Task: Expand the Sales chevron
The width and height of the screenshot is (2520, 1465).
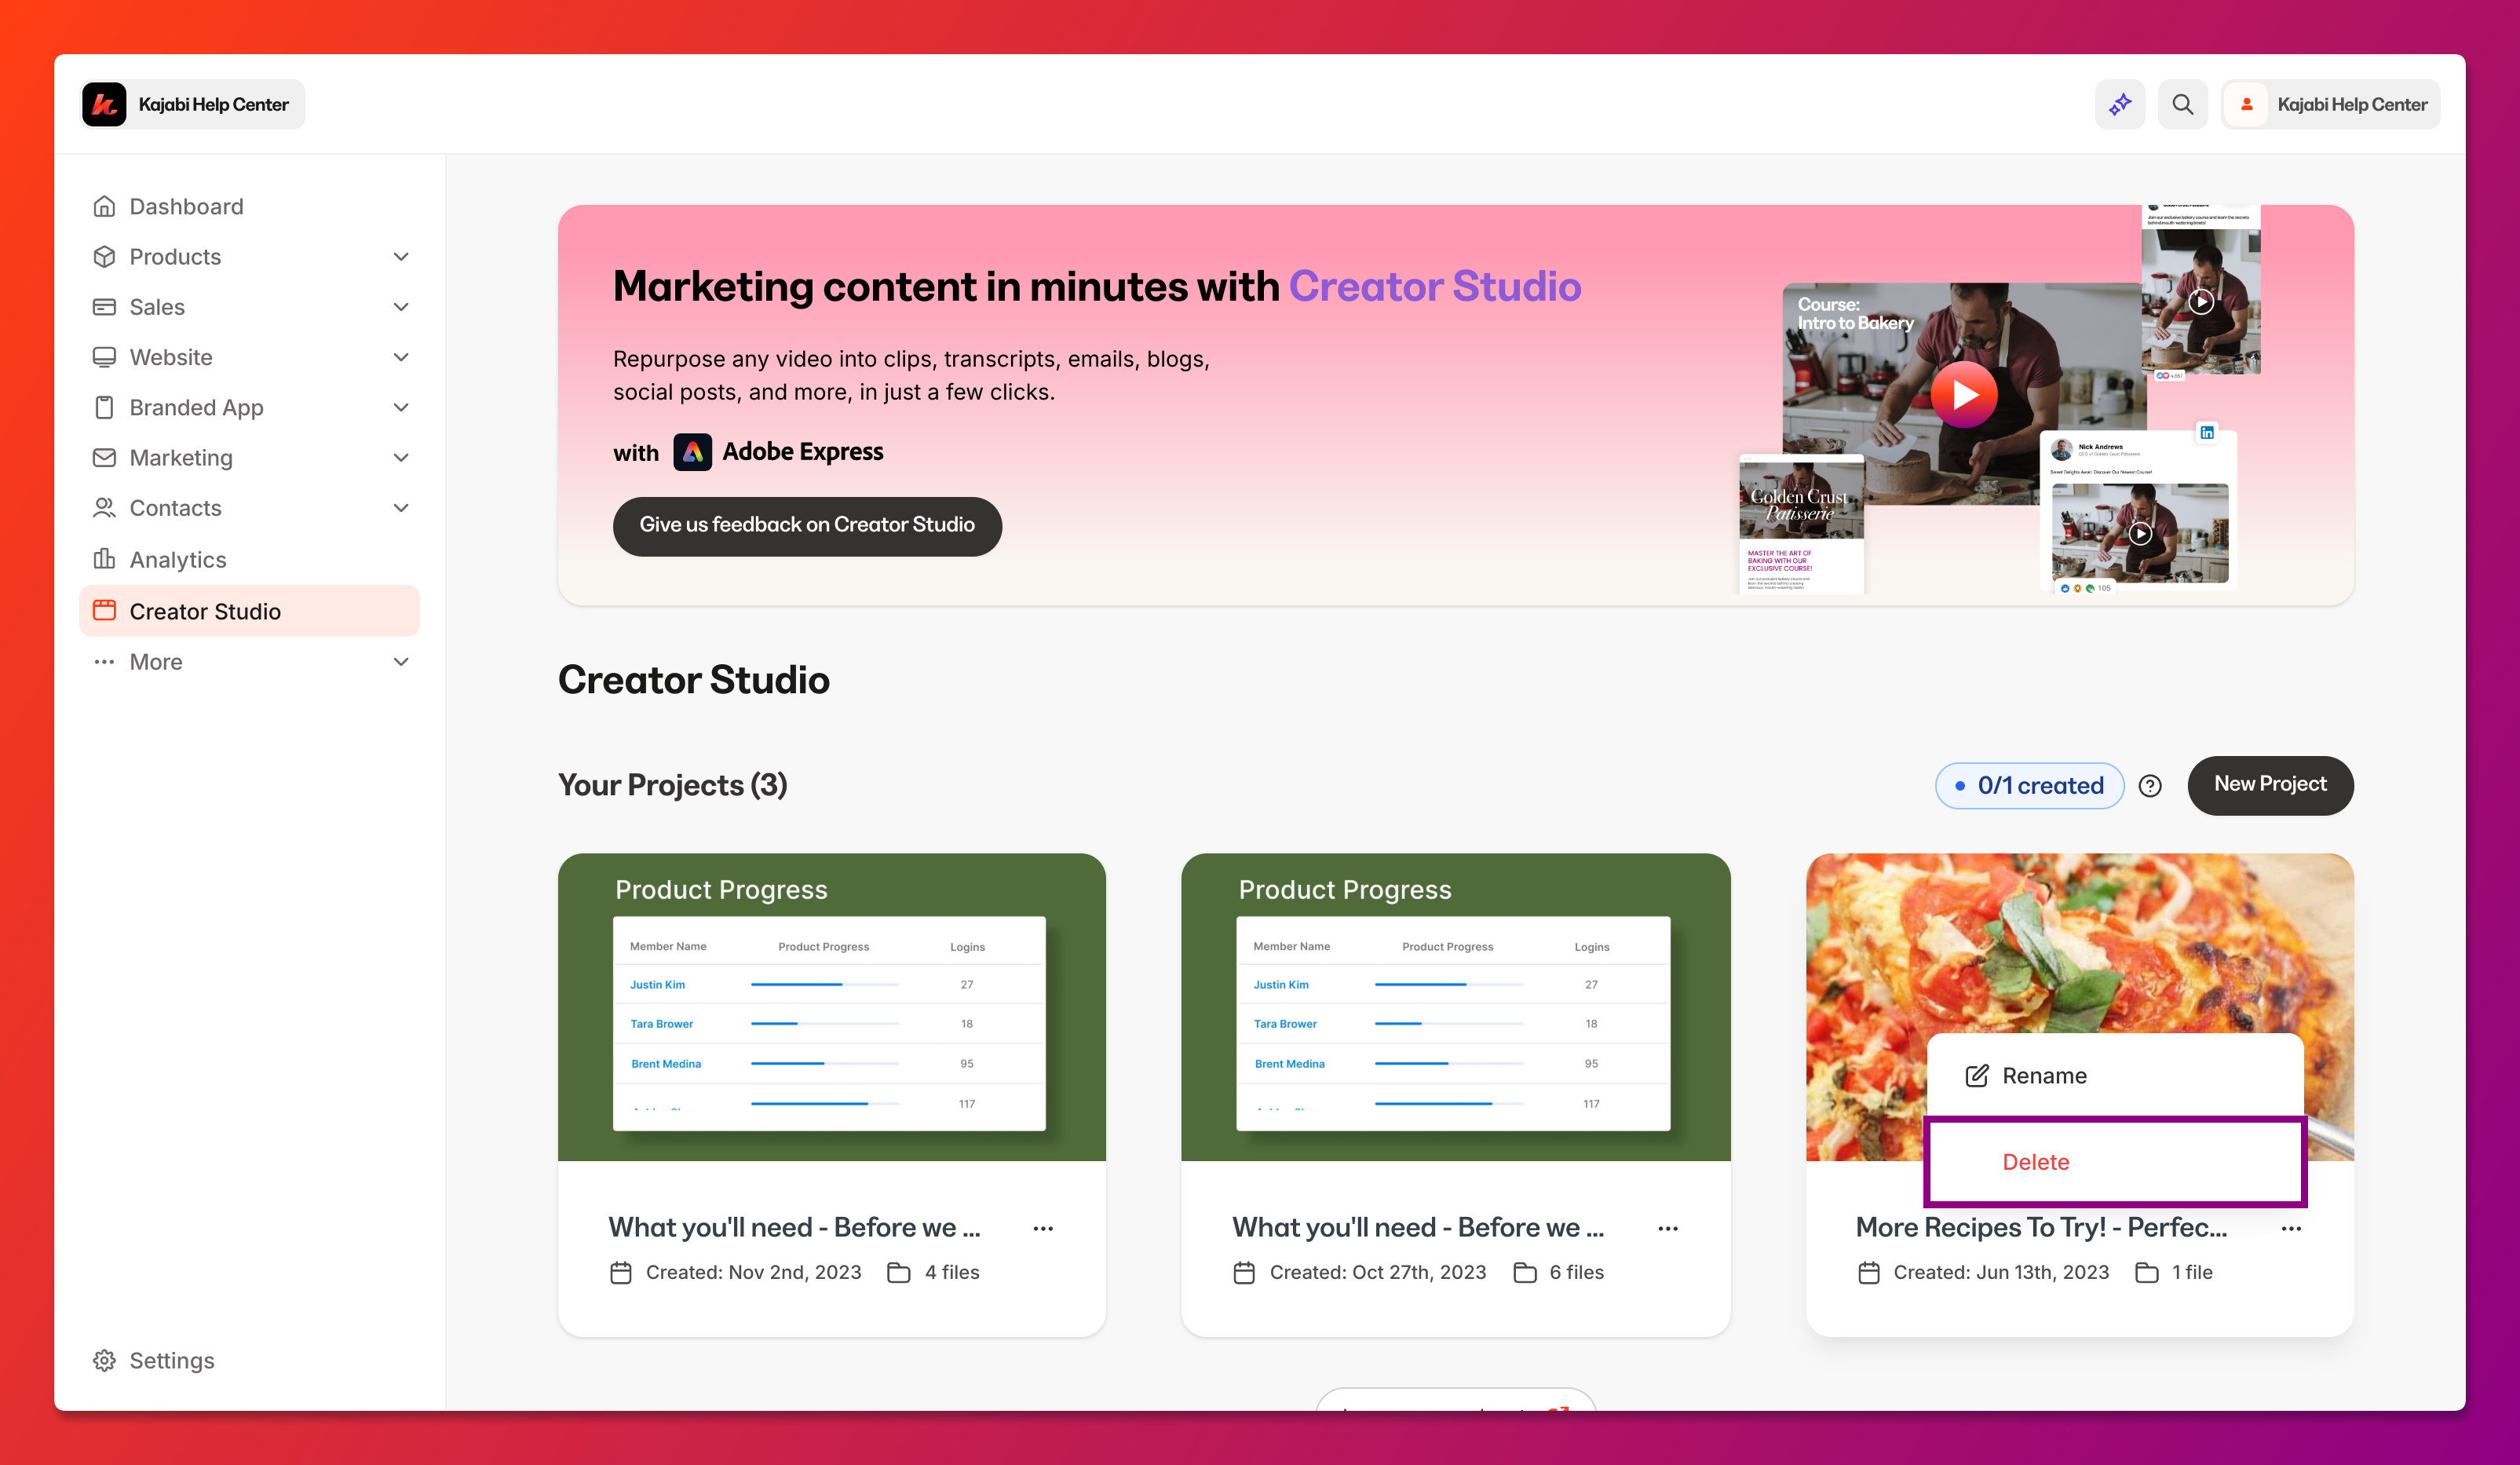Action: click(401, 307)
